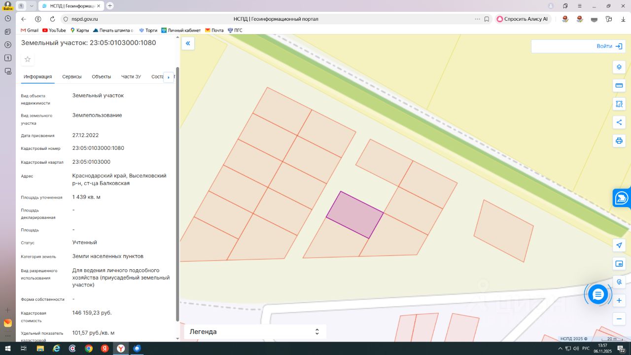Viewport: 631px width, 355px height.
Task: Select the highlighted purple land parcel
Action: (x=355, y=215)
